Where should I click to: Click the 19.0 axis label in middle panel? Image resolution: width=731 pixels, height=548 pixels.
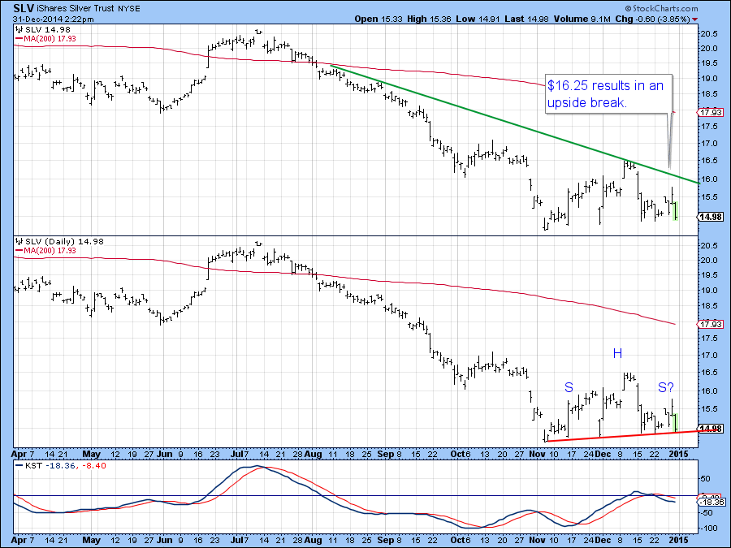pyautogui.click(x=708, y=290)
